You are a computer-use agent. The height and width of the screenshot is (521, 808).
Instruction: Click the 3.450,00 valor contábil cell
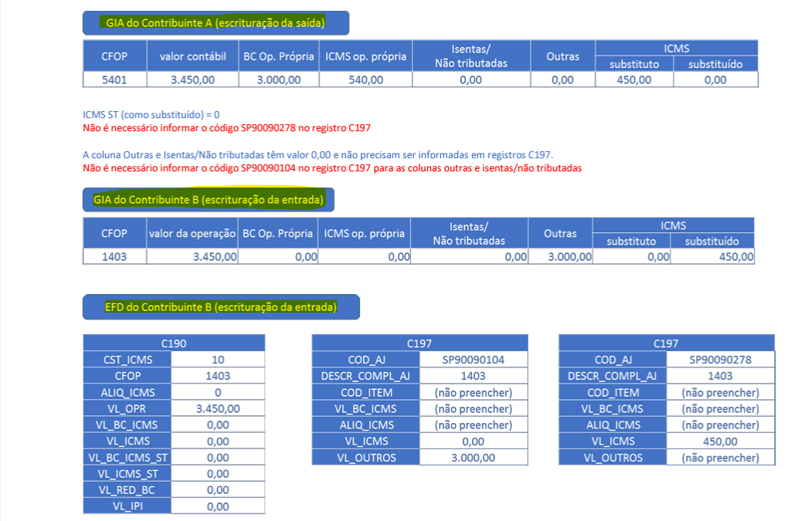pyautogui.click(x=192, y=80)
